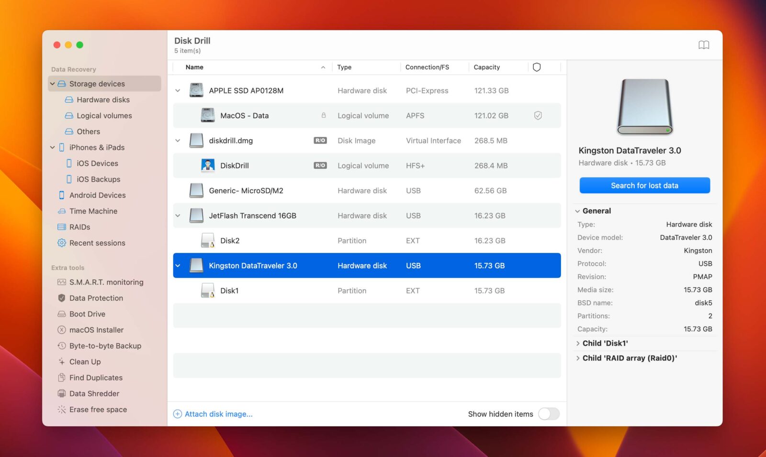Click protection shield on MacOS - Data row
Viewport: 766px width, 457px height.
(538, 116)
